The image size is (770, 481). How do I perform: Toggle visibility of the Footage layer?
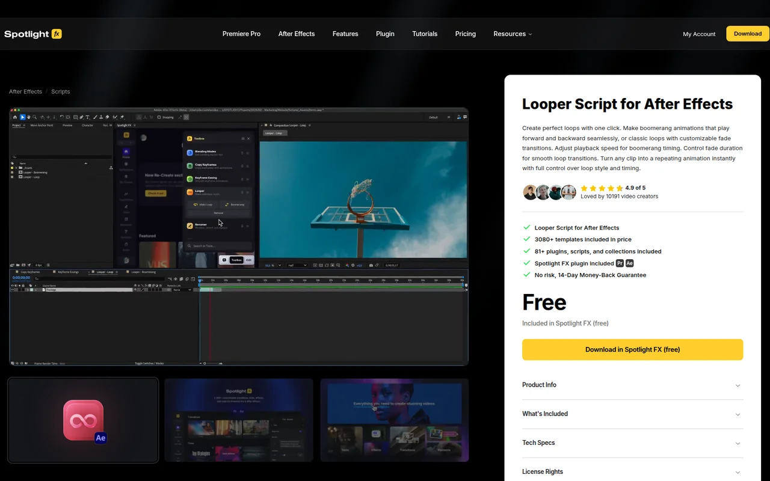(x=13, y=289)
